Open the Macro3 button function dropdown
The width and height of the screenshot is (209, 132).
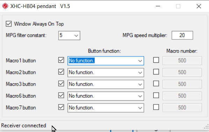point(106,84)
